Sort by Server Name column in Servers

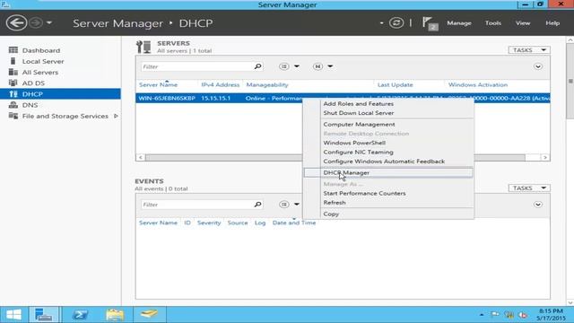tap(158, 84)
